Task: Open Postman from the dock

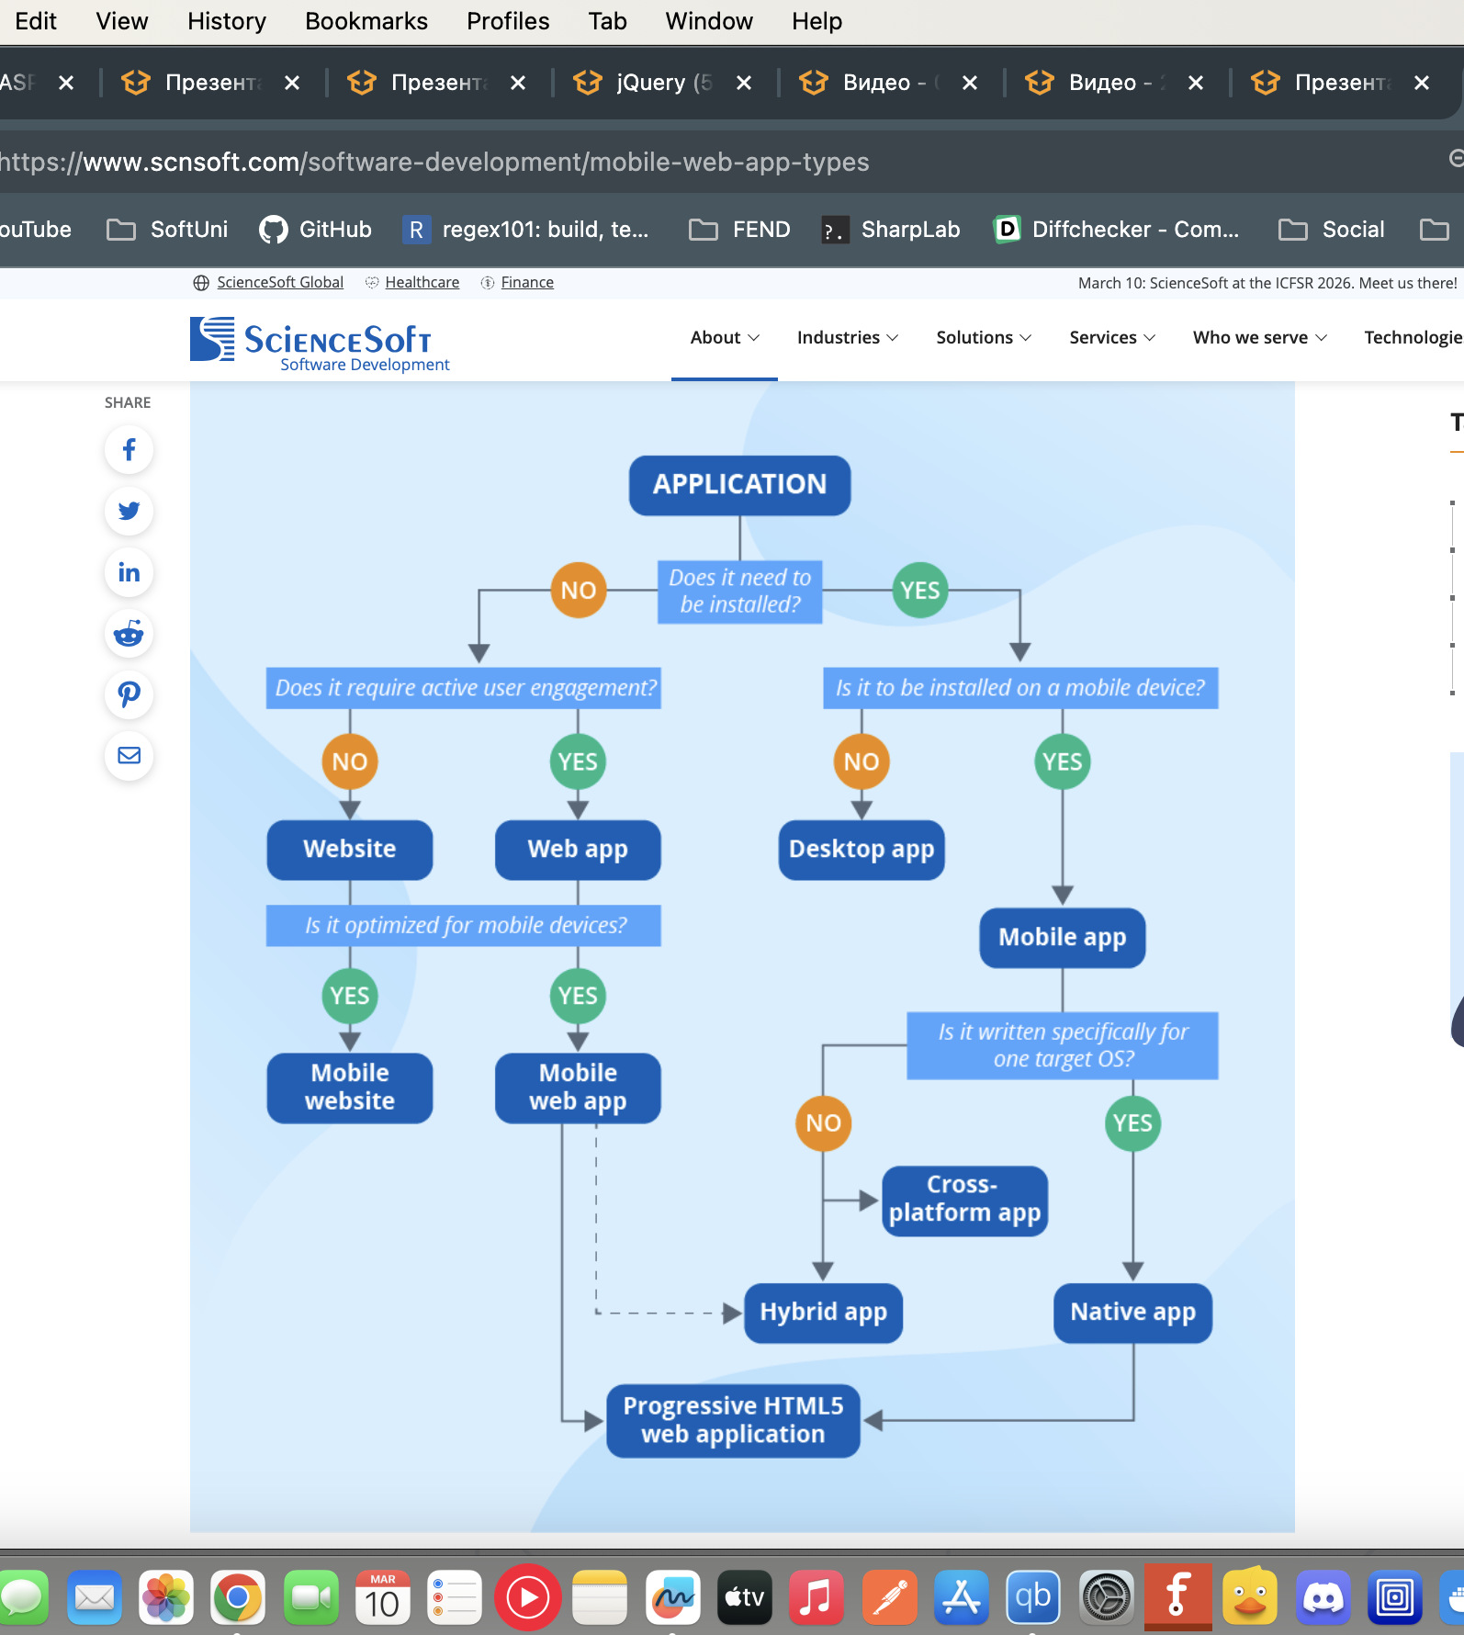Action: [x=889, y=1598]
